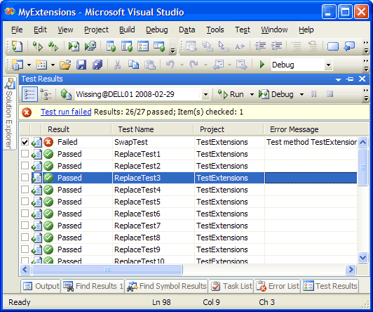Click the Paste icon in the toolbar

tap(150, 65)
